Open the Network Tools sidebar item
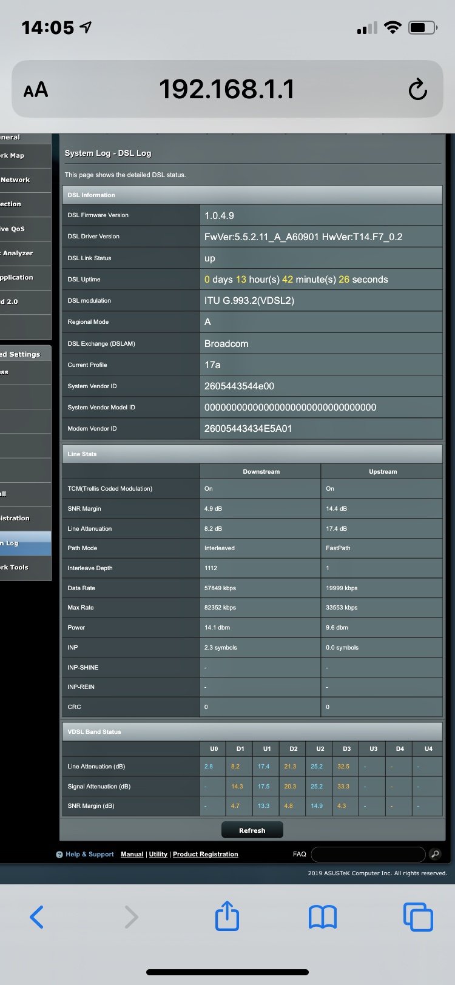The height and width of the screenshot is (985, 455). pos(18,568)
